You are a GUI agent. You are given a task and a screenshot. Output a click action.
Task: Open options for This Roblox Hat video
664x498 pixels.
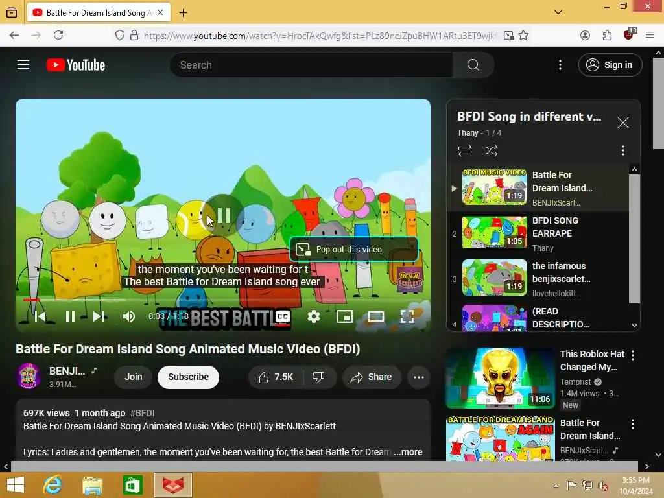(633, 355)
